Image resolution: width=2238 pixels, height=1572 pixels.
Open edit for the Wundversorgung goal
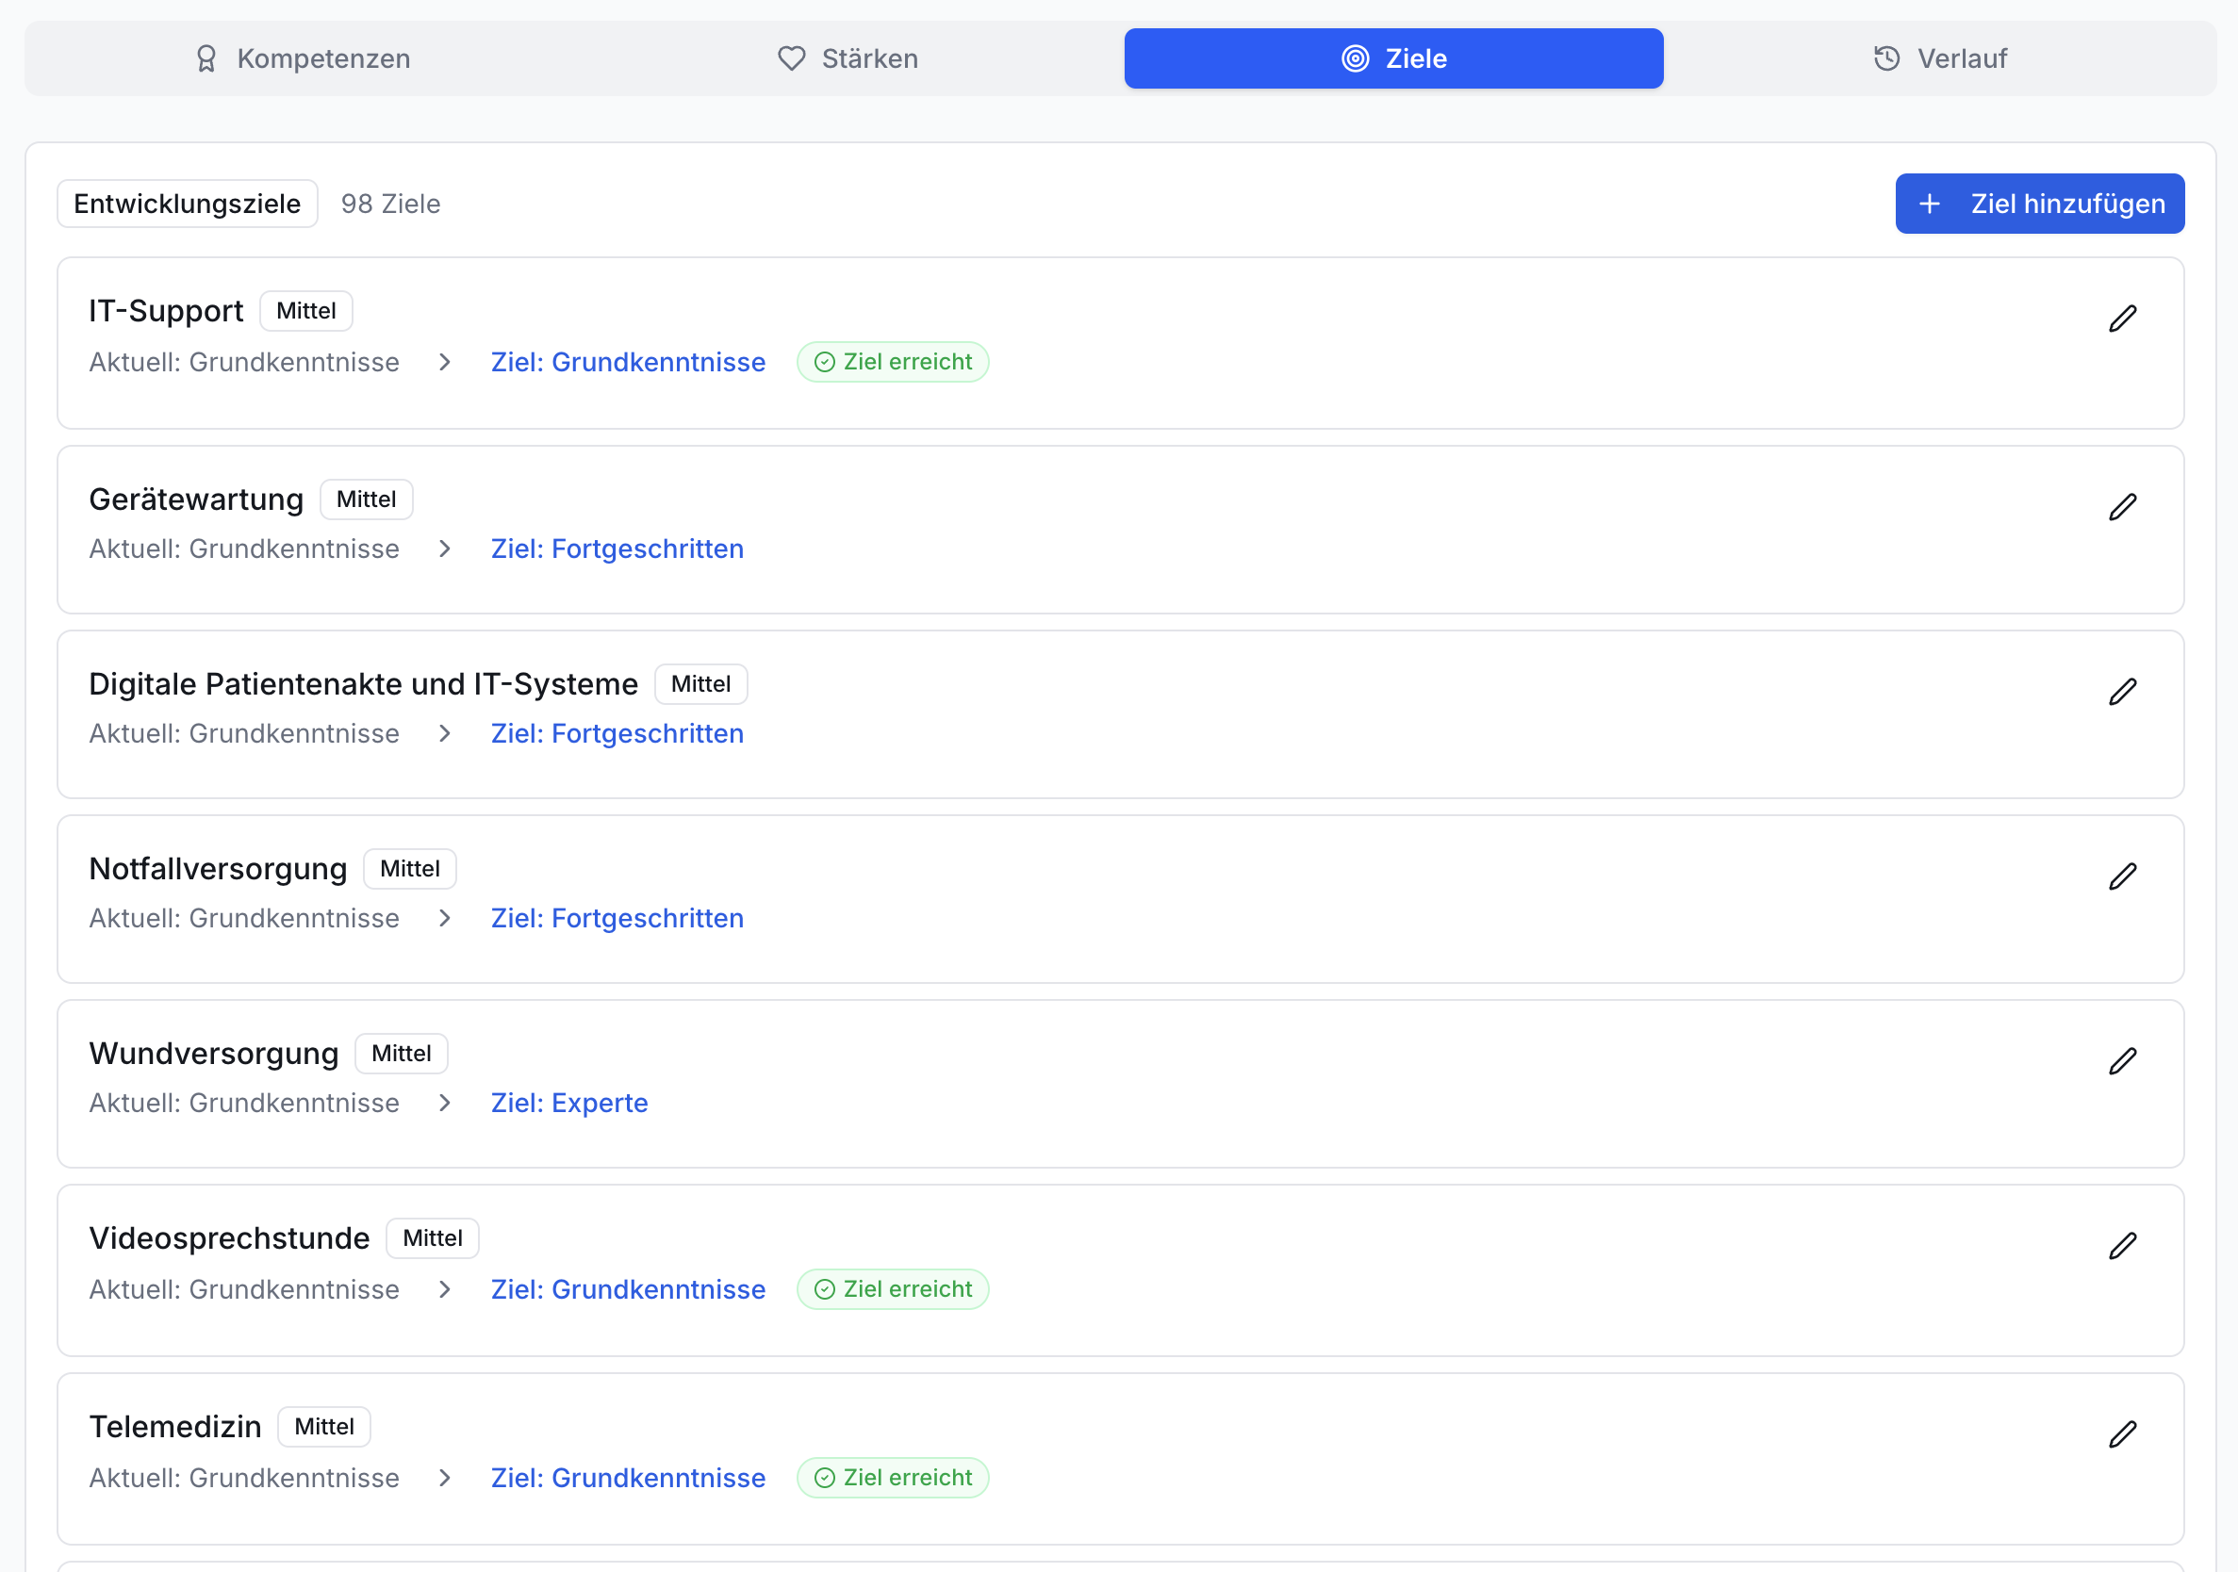coord(2122,1061)
